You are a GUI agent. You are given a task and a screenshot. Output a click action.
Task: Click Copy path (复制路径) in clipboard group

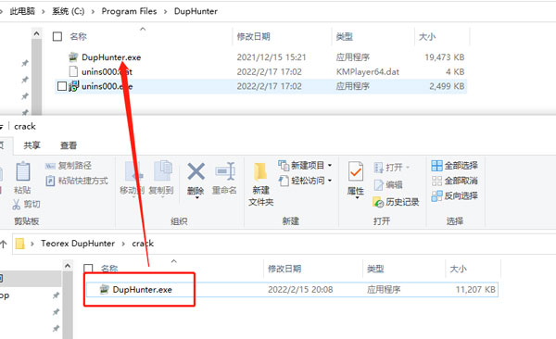pyautogui.click(x=69, y=166)
